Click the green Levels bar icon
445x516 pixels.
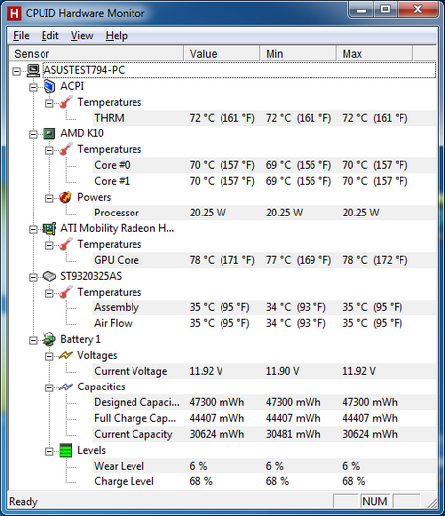66,450
